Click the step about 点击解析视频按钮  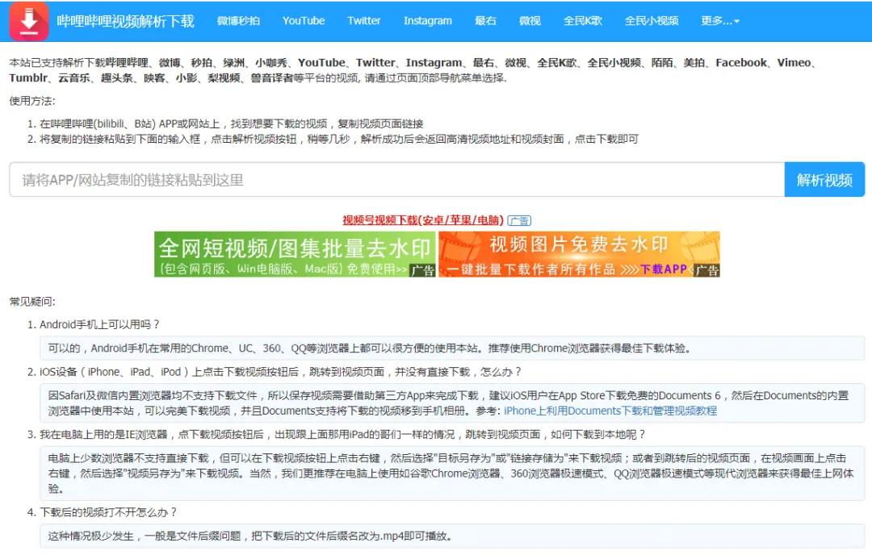[x=339, y=139]
